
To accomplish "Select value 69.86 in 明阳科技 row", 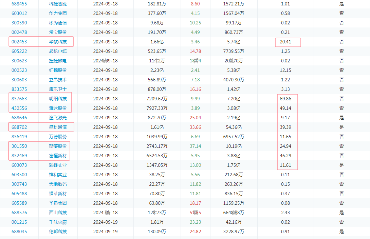I will 285,99.
